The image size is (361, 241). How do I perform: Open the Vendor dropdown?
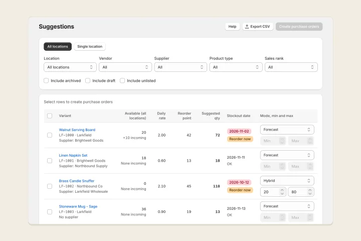click(x=125, y=67)
